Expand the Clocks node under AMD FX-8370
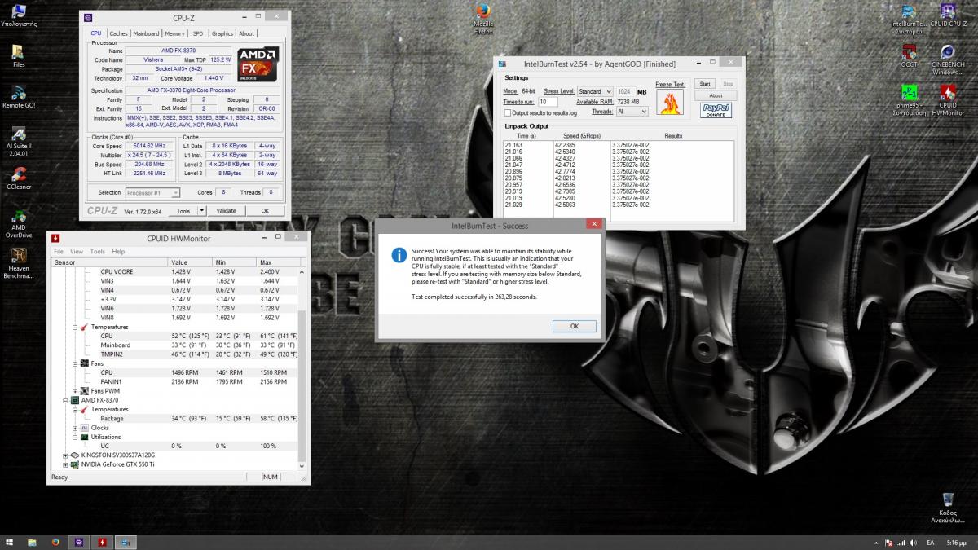Viewport: 978px width, 550px height. (x=75, y=427)
